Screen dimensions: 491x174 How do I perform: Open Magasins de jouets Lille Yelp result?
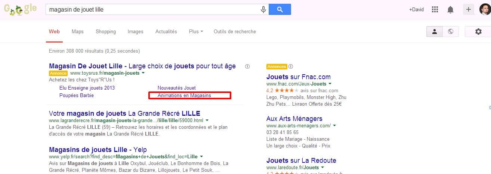tap(99, 149)
